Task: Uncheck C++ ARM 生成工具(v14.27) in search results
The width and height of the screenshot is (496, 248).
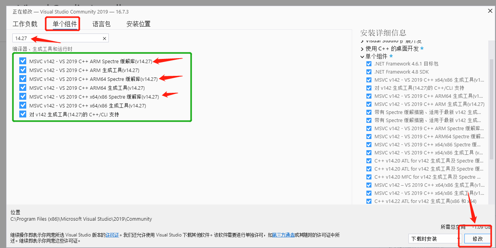Action: point(23,70)
